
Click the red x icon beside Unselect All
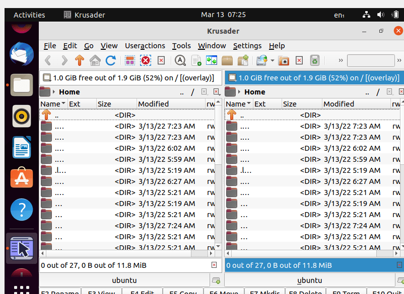pos(161,61)
